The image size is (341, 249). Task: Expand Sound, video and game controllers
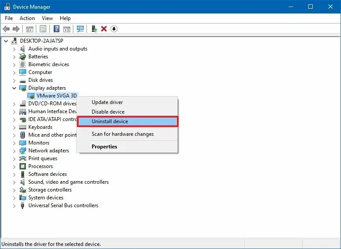[x=14, y=182]
